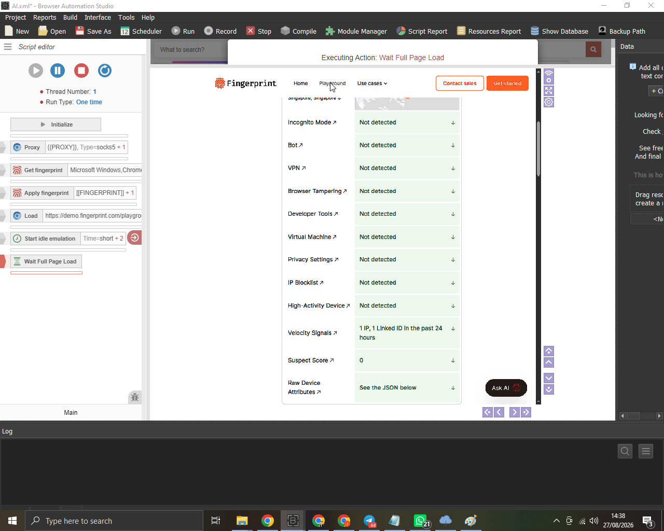The height and width of the screenshot is (531, 664).
Task: Open the Use cases dropdown
Action: [x=372, y=83]
